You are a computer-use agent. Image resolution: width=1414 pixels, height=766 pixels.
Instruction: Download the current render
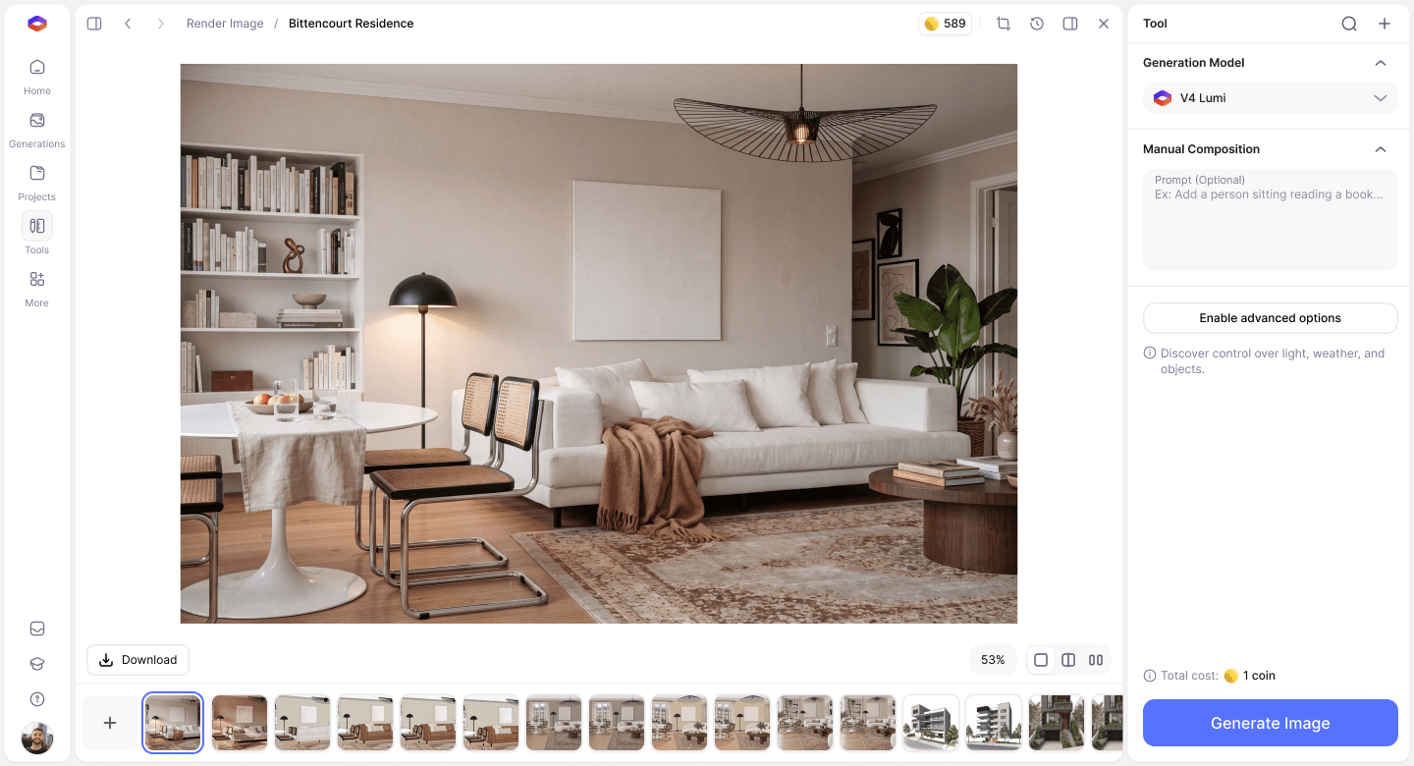pos(137,660)
